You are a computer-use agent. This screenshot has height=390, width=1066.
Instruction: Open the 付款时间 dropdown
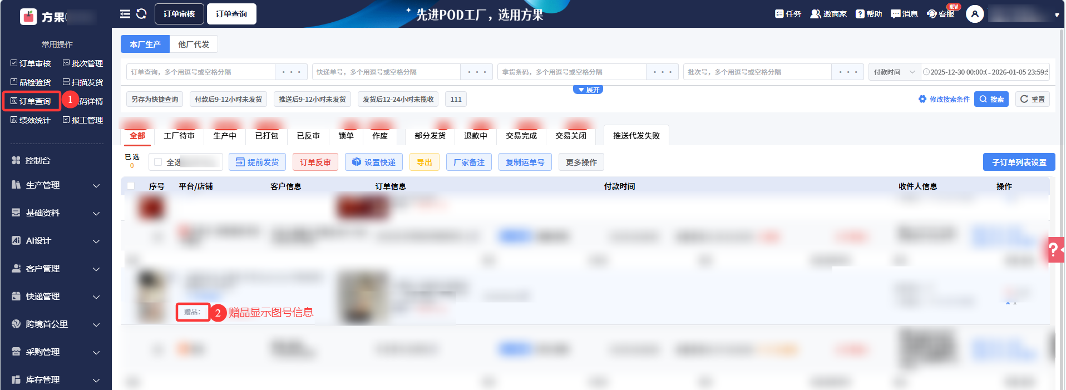point(895,72)
